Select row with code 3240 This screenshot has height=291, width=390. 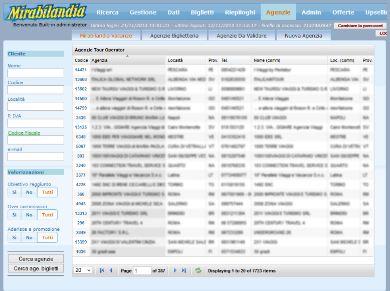[223, 166]
